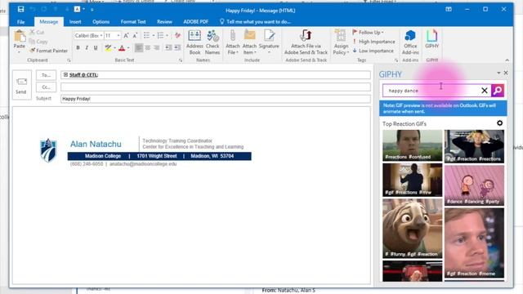This screenshot has width=523, height=294.
Task: Align text right
Action: coord(156,47)
